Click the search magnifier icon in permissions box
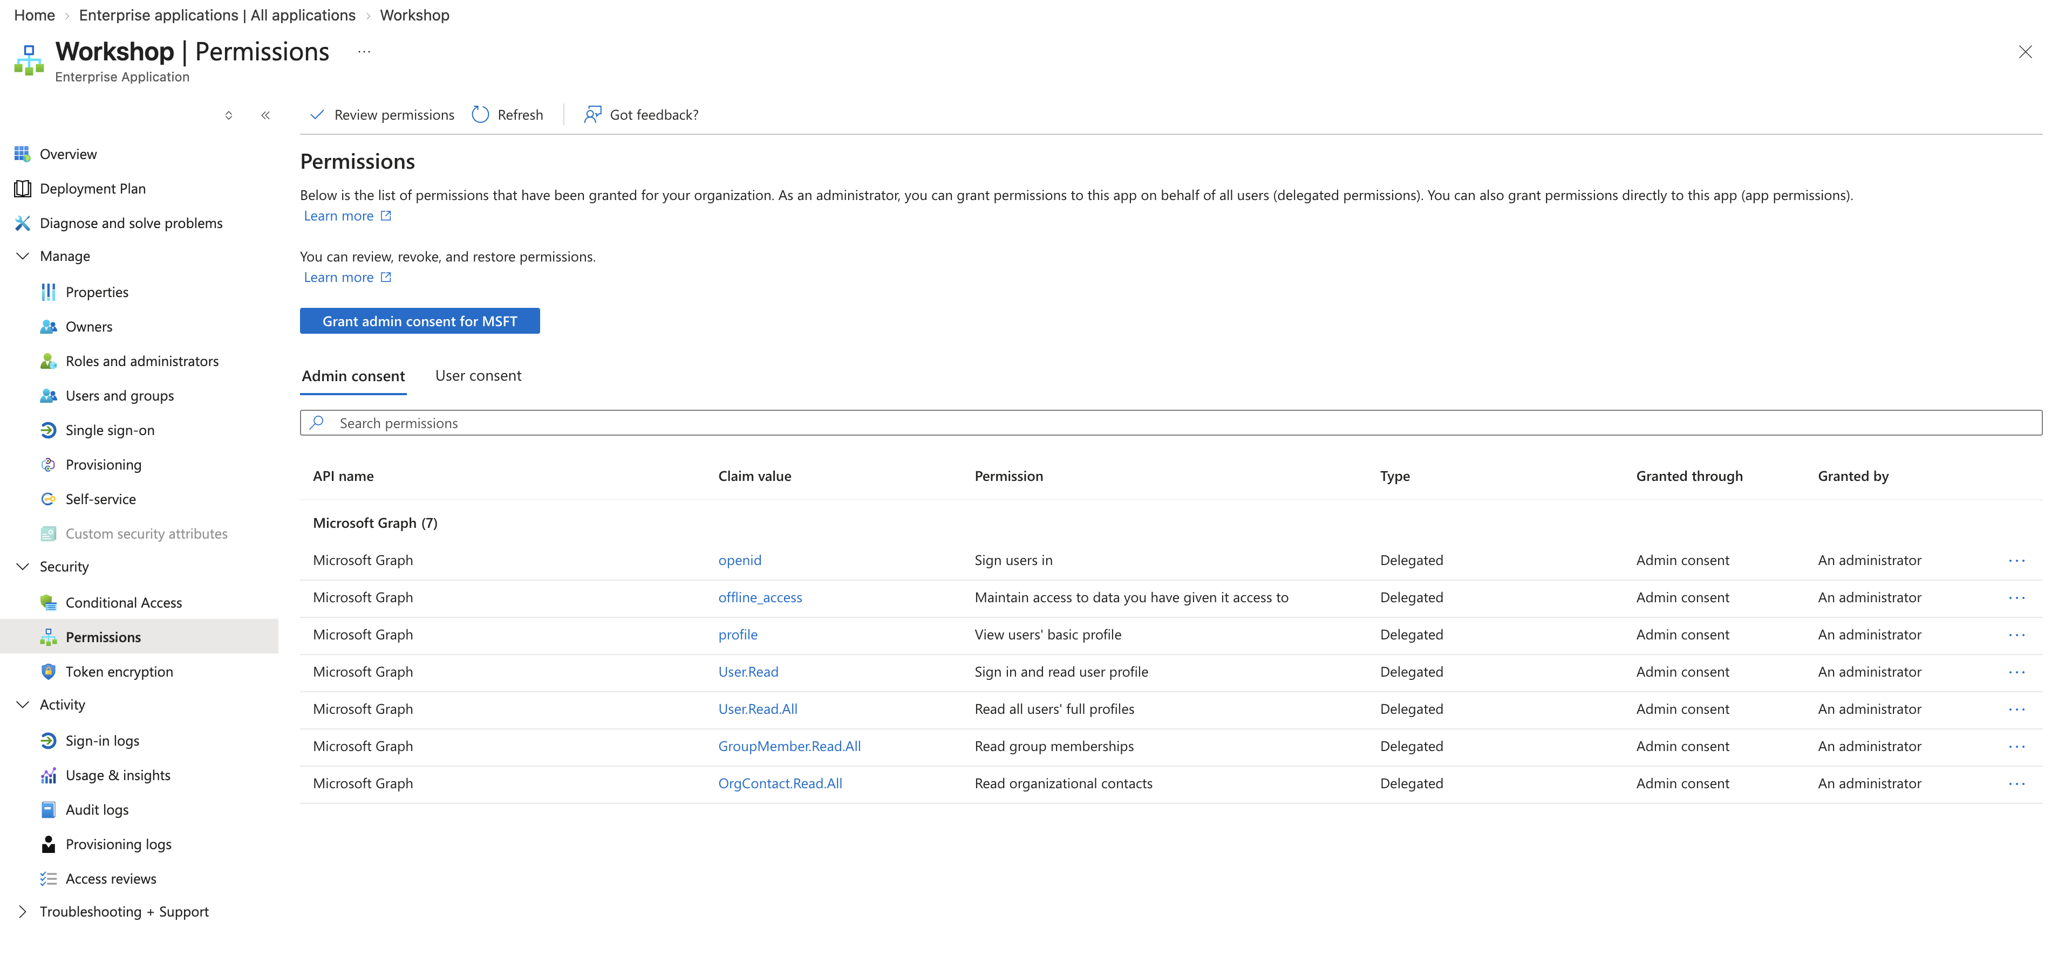 (317, 422)
